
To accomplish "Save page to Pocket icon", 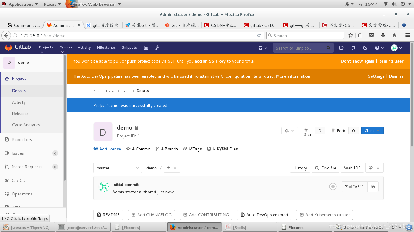I will (372, 35).
